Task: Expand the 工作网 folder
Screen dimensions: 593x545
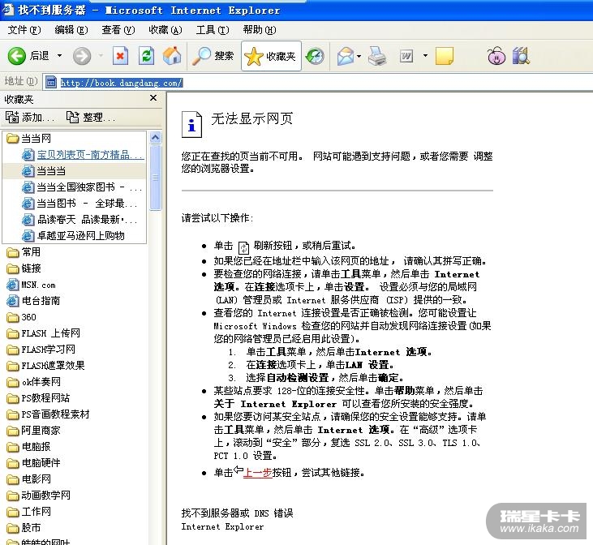Action: click(x=28, y=512)
